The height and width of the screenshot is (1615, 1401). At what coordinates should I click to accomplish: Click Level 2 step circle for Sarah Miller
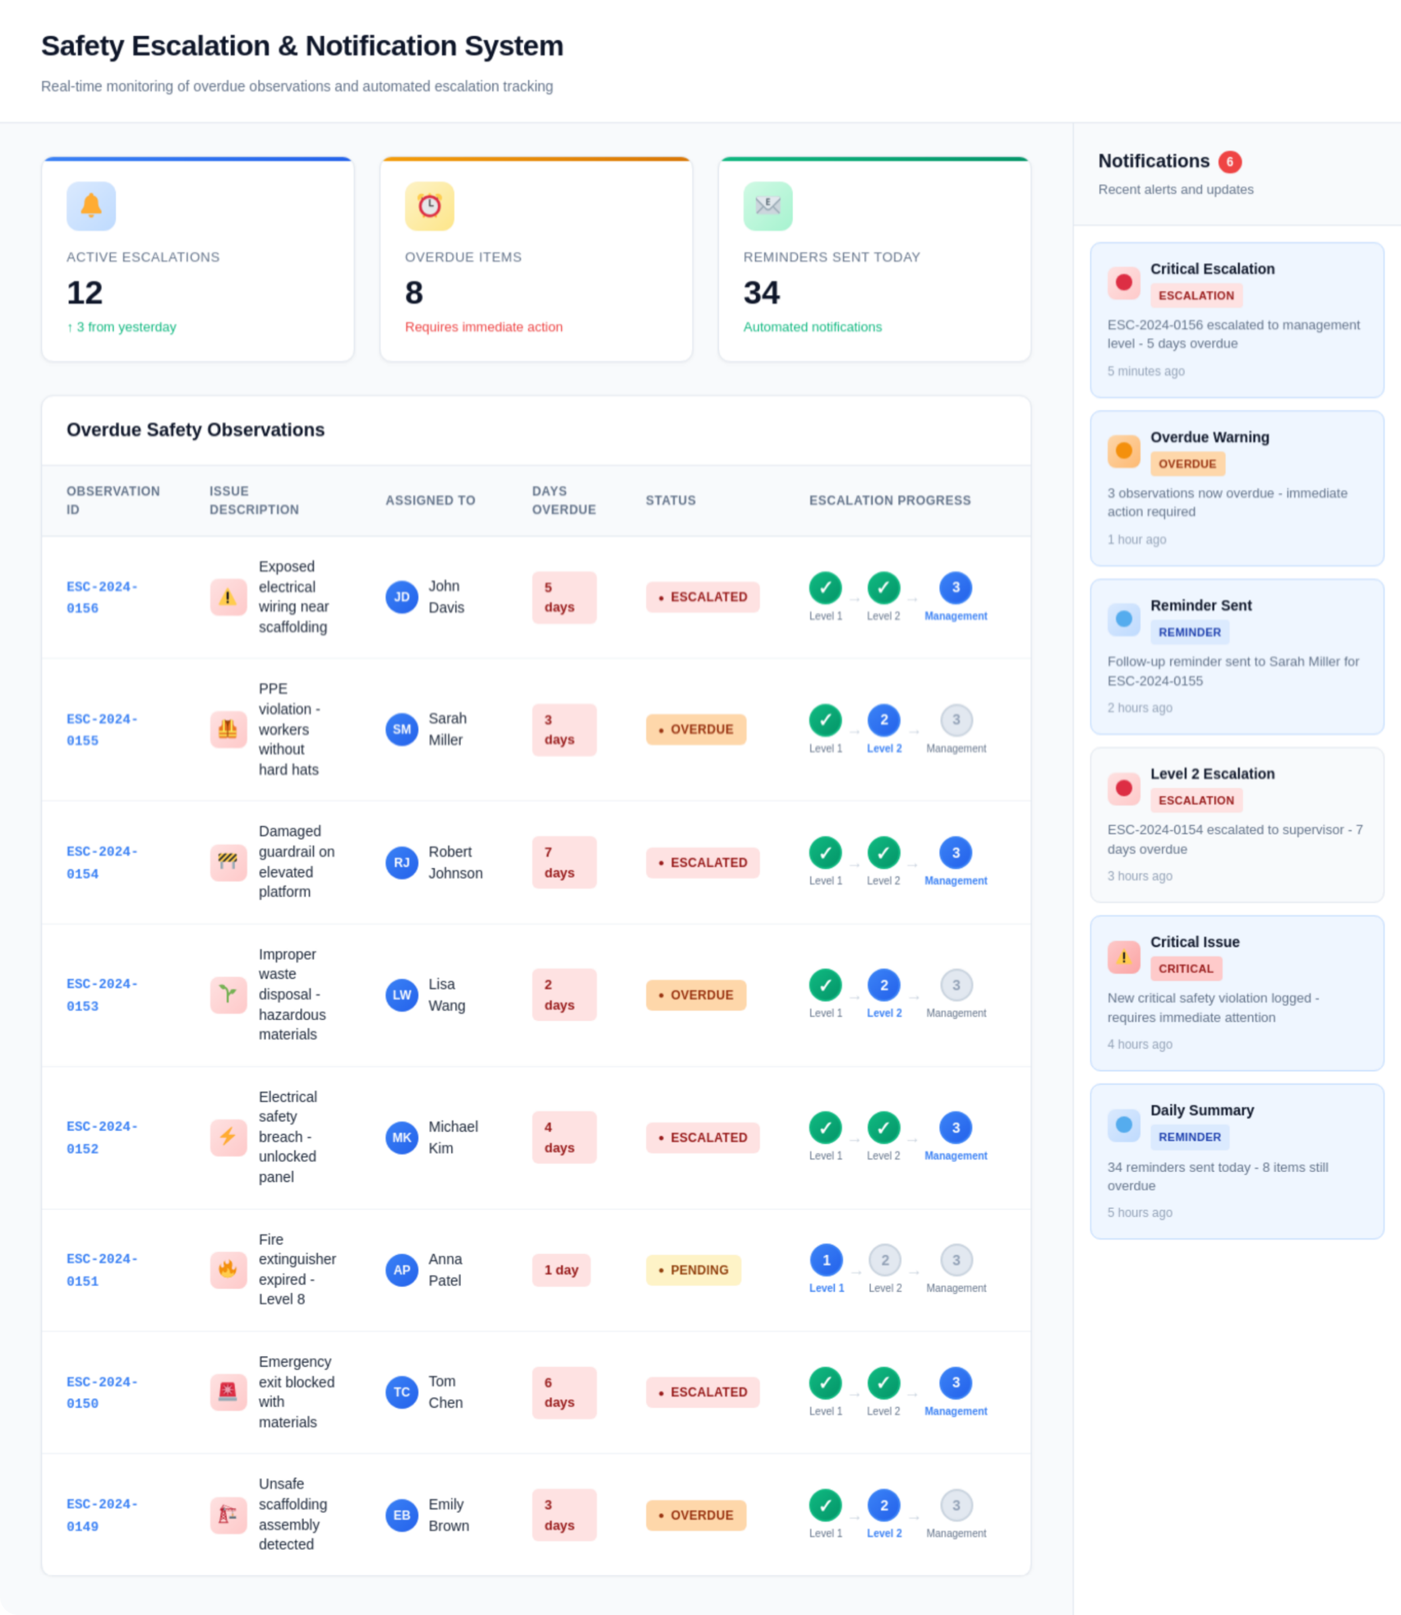(x=884, y=720)
